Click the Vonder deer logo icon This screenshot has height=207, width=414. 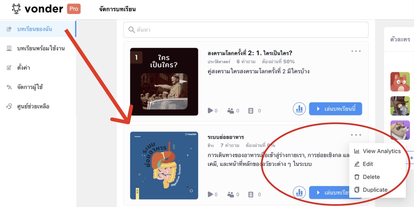pos(16,9)
